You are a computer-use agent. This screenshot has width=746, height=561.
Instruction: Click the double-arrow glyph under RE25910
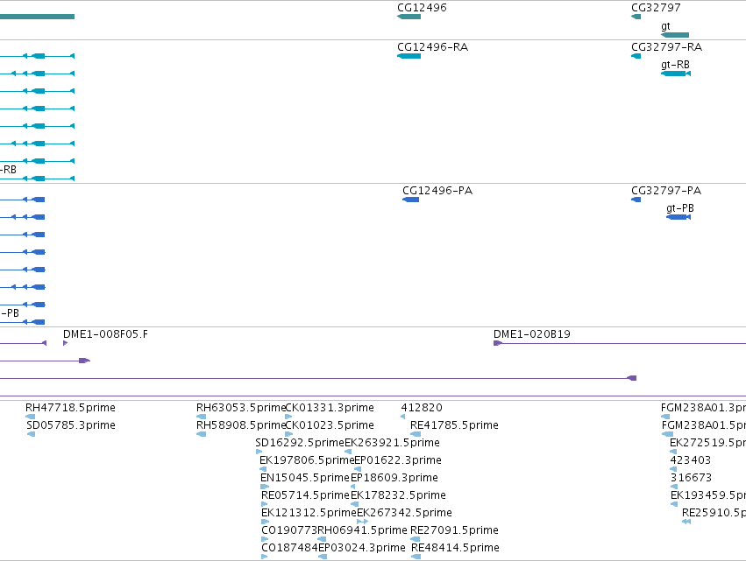[x=686, y=522]
